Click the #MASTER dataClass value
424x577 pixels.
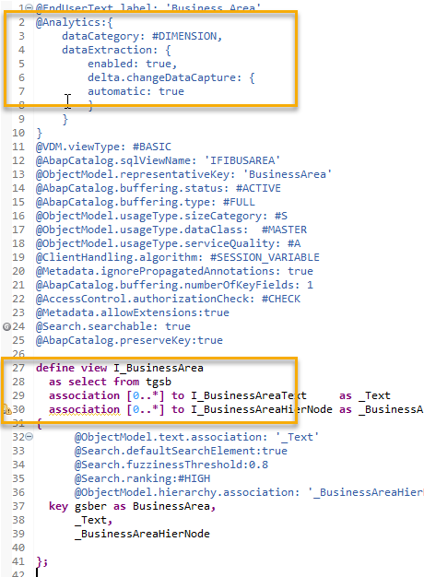pos(284,230)
